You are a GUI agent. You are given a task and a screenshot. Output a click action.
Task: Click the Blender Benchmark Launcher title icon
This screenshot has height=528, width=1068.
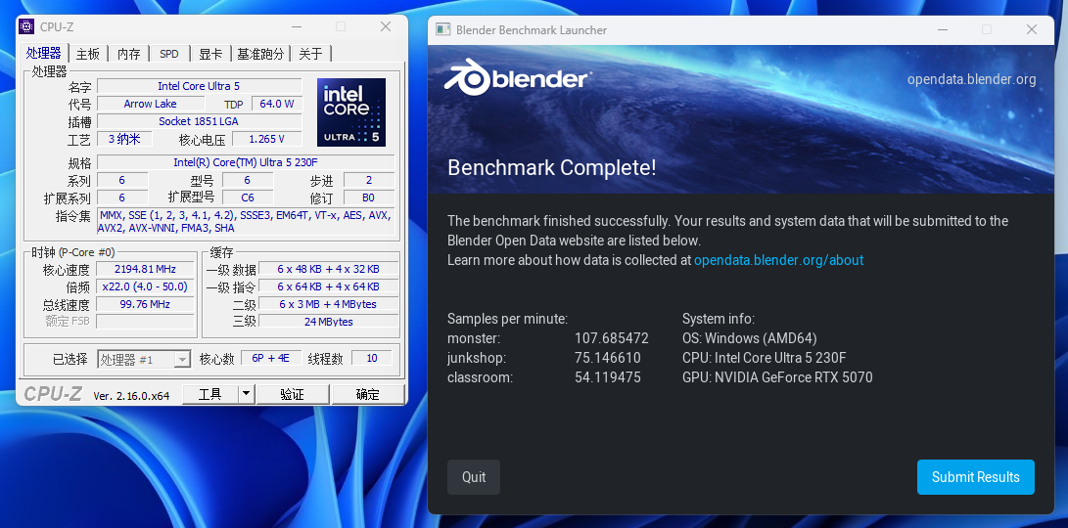[442, 30]
